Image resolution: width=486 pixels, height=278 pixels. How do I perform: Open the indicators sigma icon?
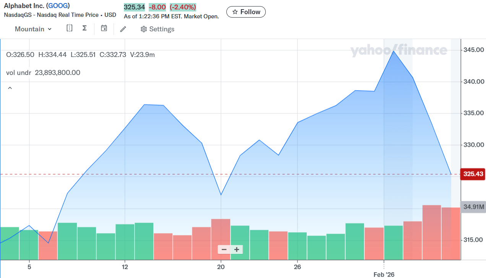pos(85,28)
